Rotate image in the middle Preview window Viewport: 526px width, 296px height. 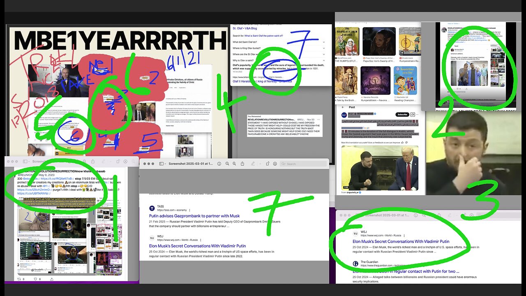click(268, 164)
